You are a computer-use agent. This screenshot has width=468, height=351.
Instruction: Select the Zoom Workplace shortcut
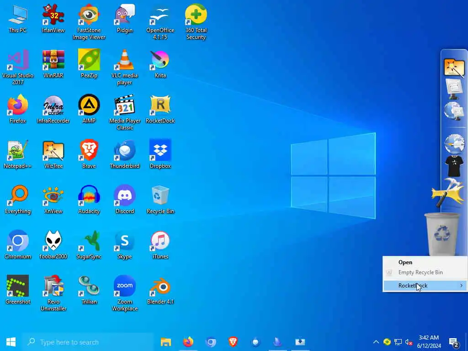tap(125, 293)
